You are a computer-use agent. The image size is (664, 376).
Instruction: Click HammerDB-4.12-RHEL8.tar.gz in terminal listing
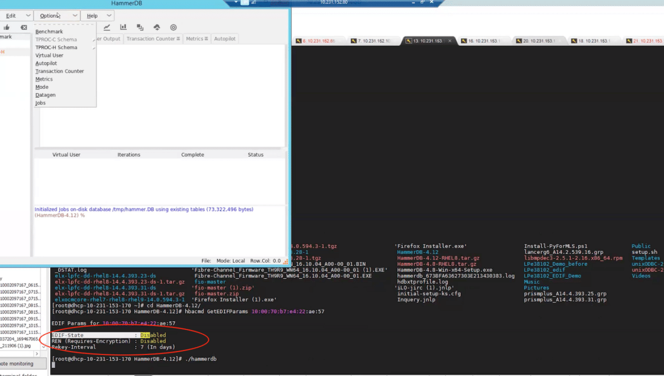coord(438,258)
